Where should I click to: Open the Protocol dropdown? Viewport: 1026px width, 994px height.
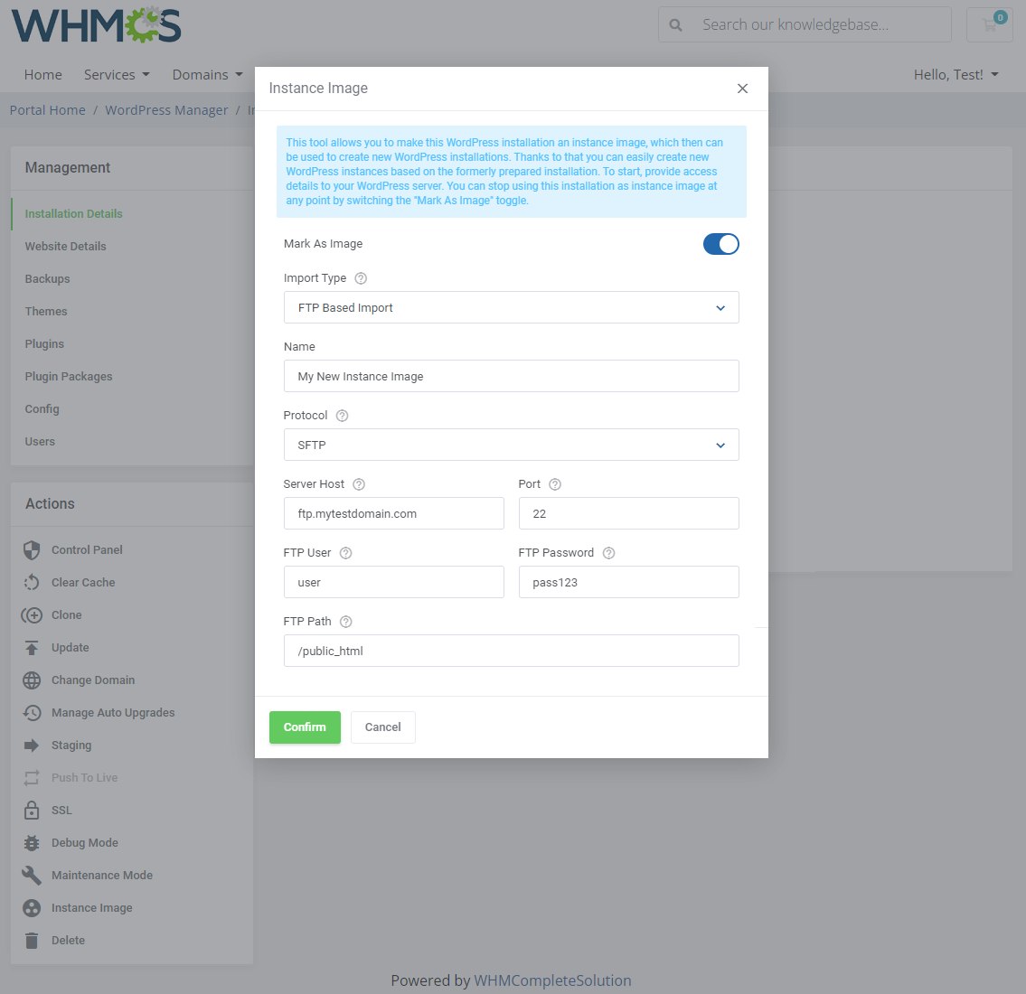[511, 445]
